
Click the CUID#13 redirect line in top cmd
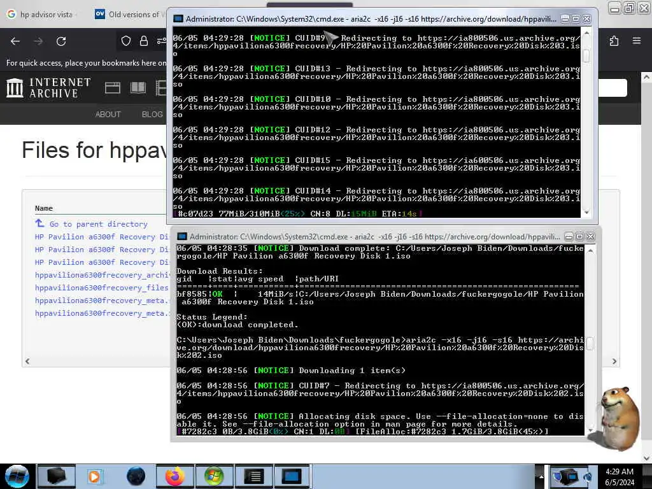pos(376,76)
